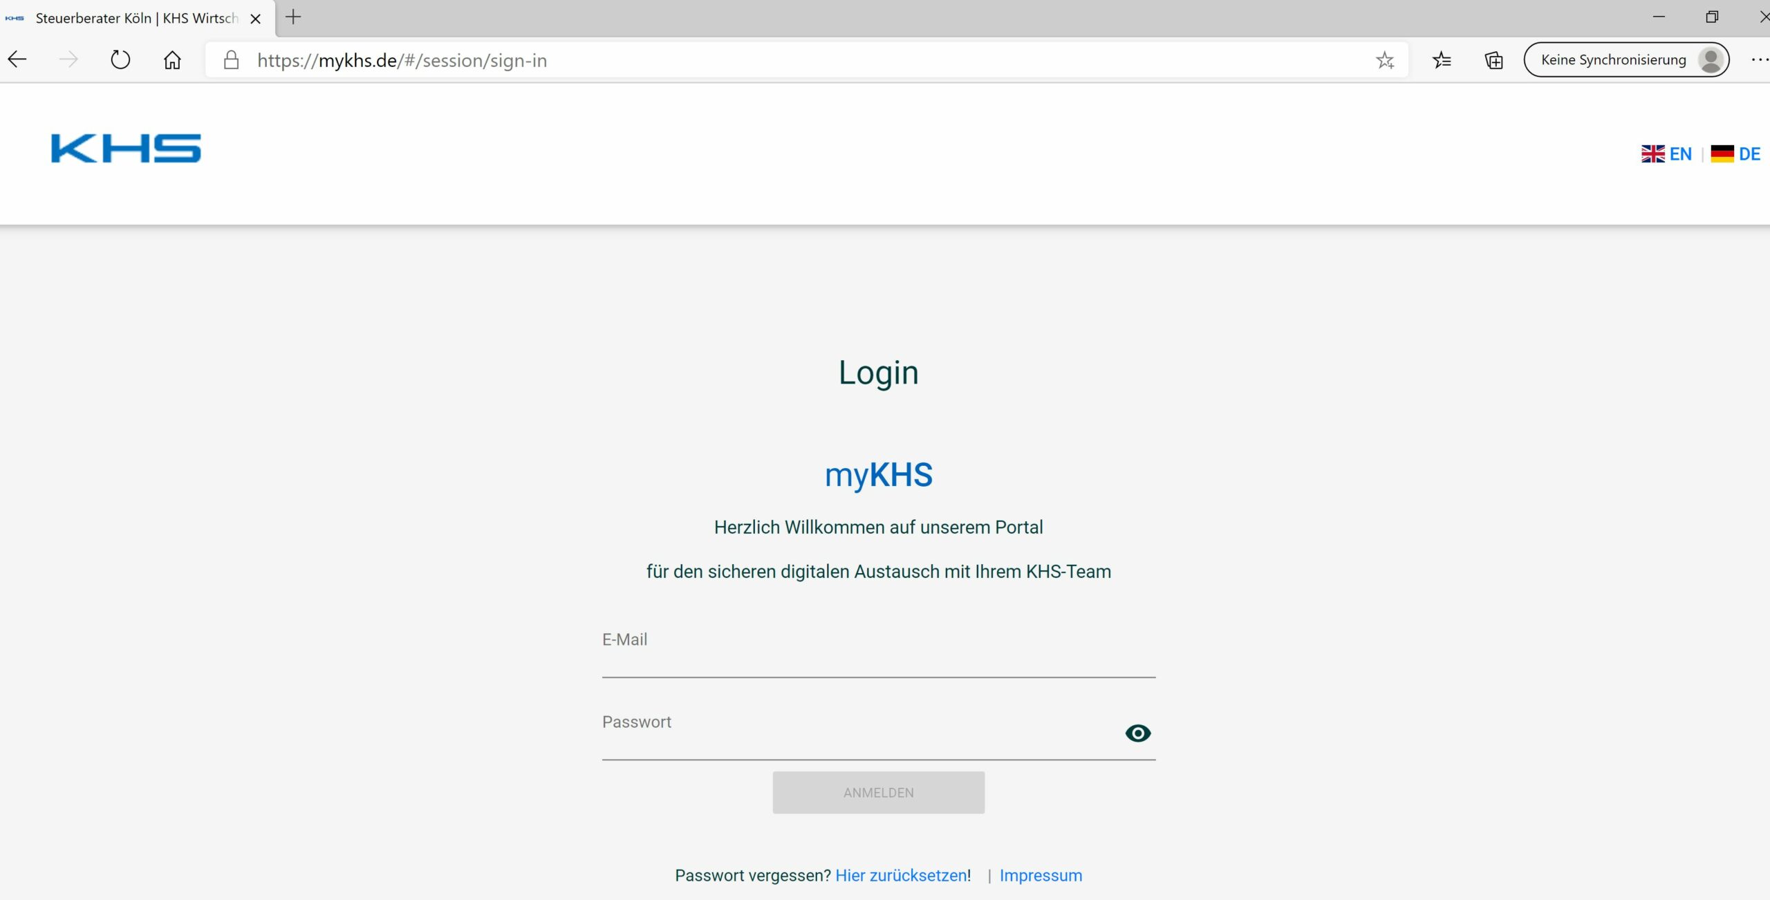Open the Impressum link

tap(1041, 875)
